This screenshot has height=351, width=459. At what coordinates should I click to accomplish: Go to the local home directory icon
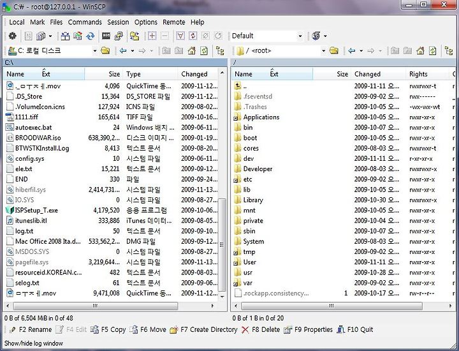192,50
